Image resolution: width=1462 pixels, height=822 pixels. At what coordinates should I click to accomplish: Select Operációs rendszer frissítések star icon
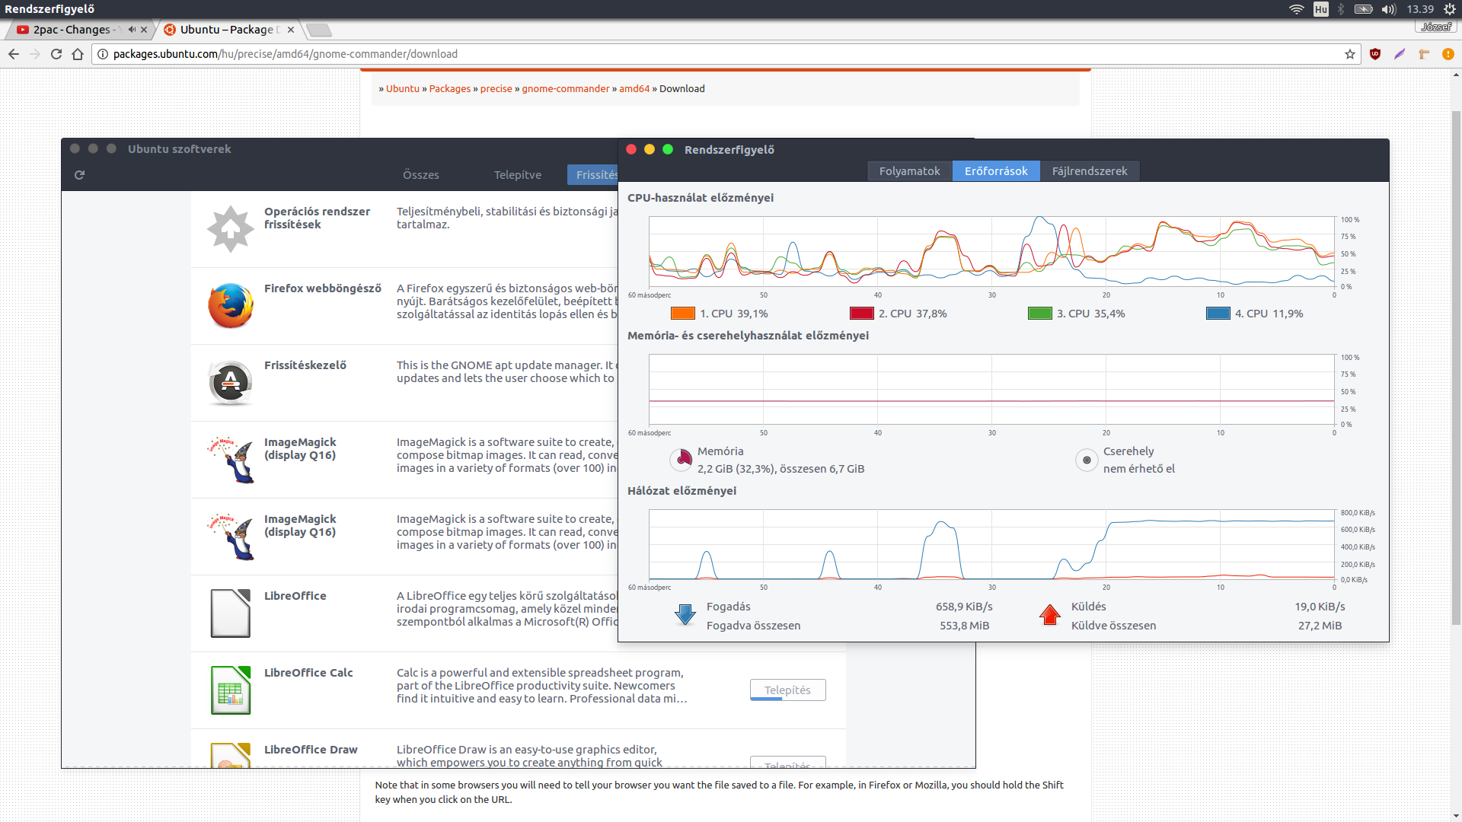pos(230,229)
